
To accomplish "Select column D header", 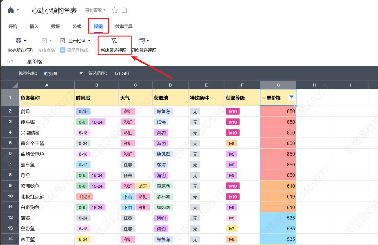I will pyautogui.click(x=170, y=85).
